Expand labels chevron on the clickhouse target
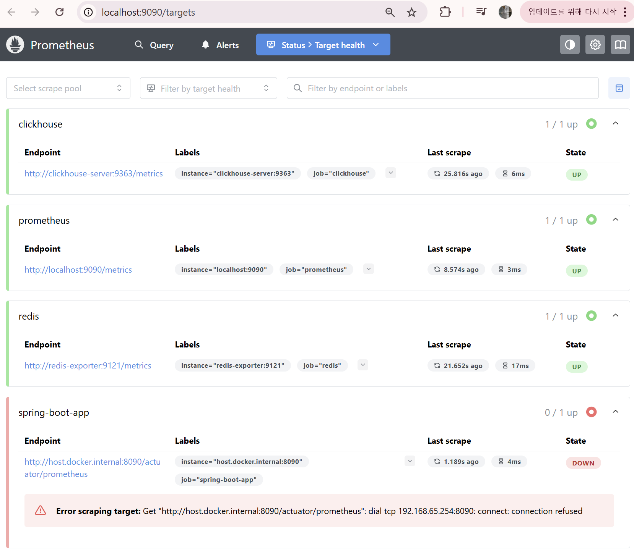Viewport: 634px width, 551px height. (390, 173)
